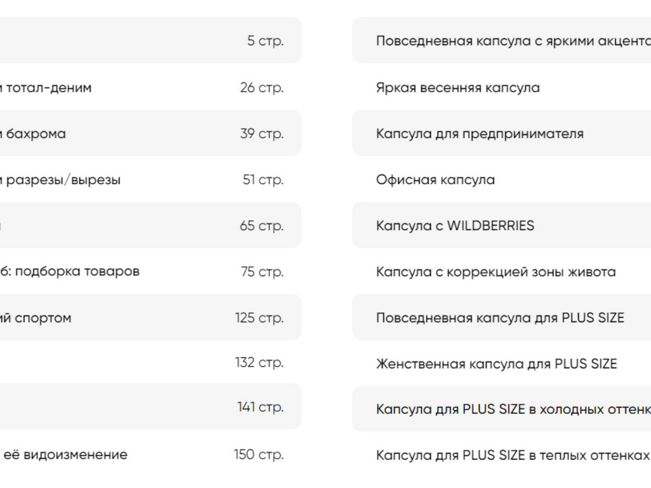The width and height of the screenshot is (651, 488).
Task: Open Капсула для PLUS SIZE в теплых оттенках
Action: pos(513,455)
